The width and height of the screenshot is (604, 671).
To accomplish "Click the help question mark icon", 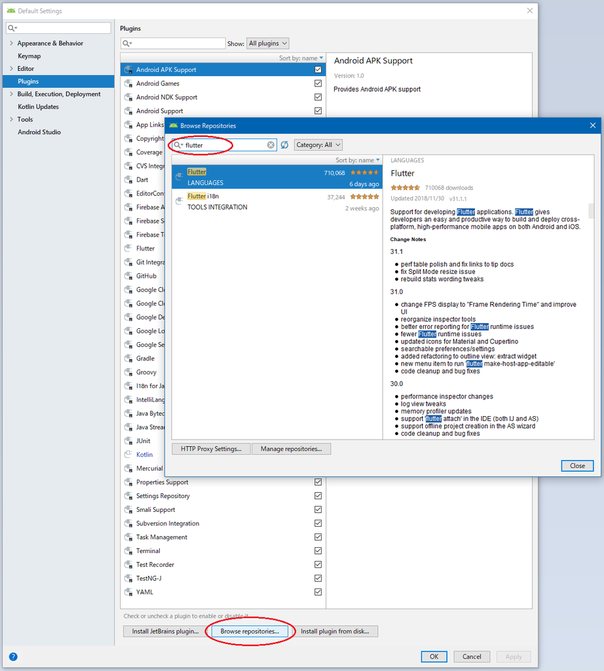I will pos(13,657).
